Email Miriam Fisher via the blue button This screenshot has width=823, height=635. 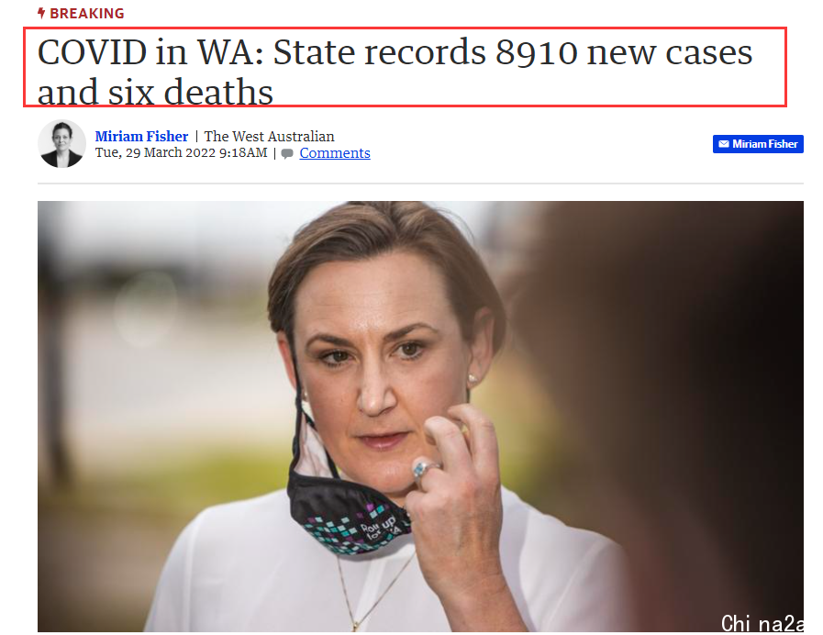[758, 144]
